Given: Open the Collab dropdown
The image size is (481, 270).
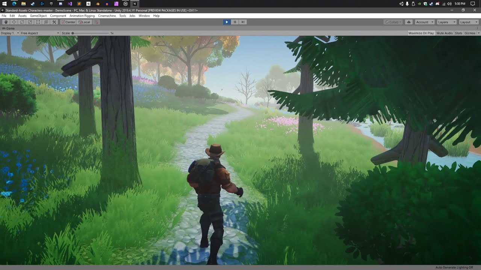Looking at the screenshot, I should click(x=393, y=22).
